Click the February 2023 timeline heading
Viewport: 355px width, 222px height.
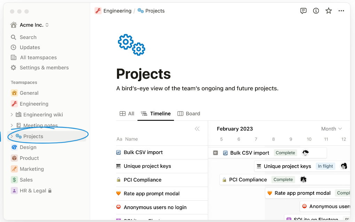pos(235,129)
